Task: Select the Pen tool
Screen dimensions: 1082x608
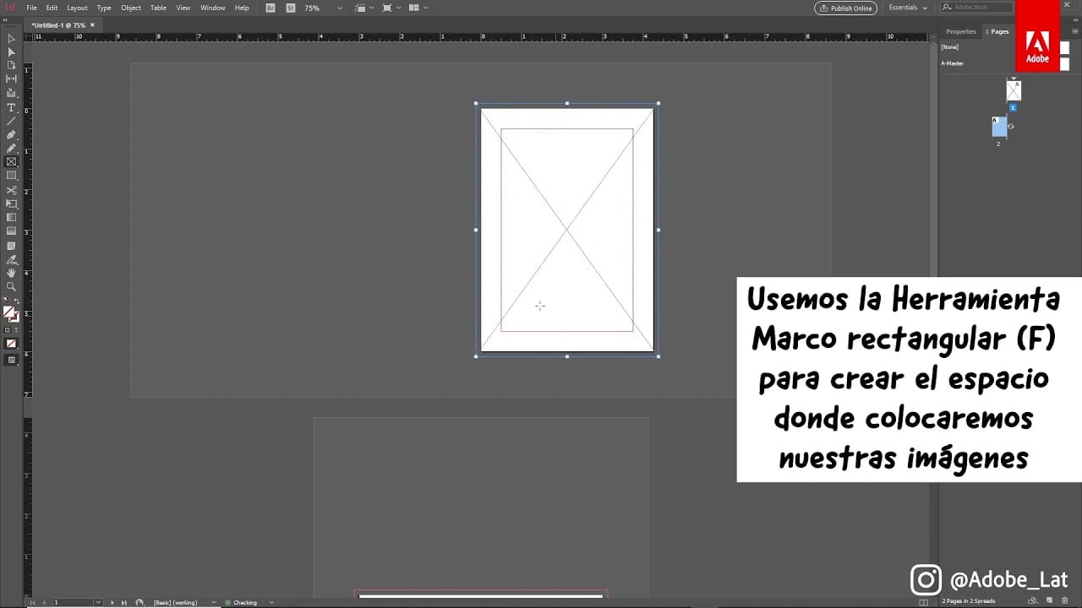Action: [11, 135]
